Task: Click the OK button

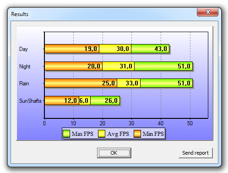Action: coord(114,153)
